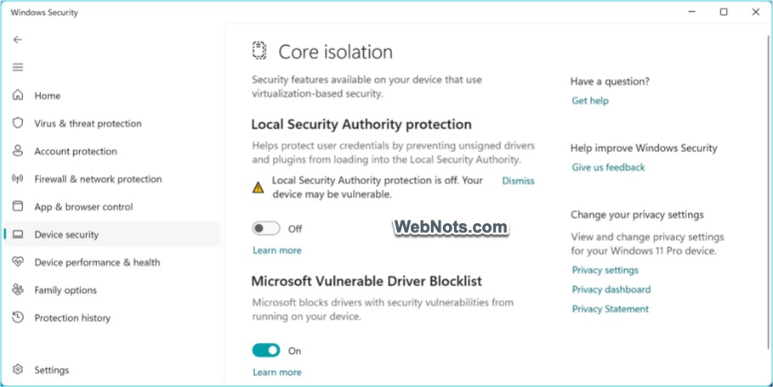The height and width of the screenshot is (387, 773).
Task: Click the Account protection person icon
Action: (x=18, y=151)
